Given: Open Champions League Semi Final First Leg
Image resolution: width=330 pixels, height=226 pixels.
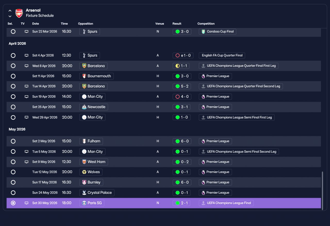Looking at the screenshot, I should pos(237,117).
